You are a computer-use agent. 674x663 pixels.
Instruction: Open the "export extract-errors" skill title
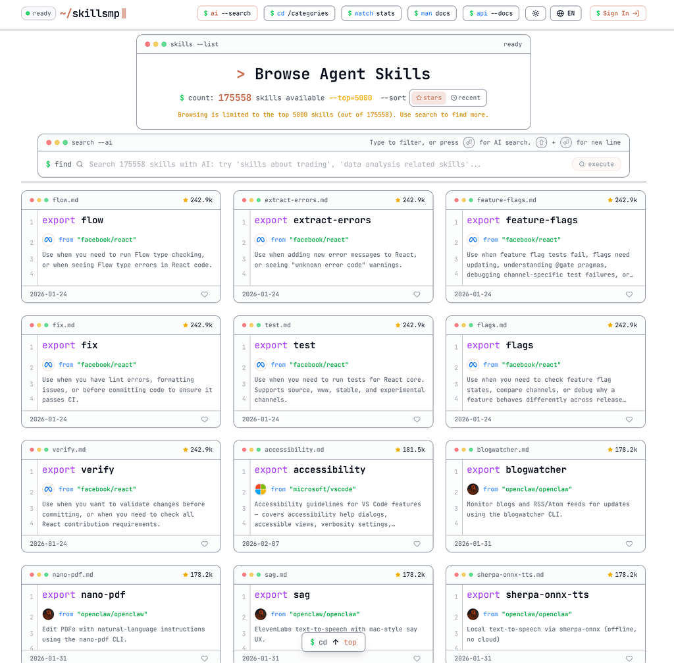coord(313,220)
